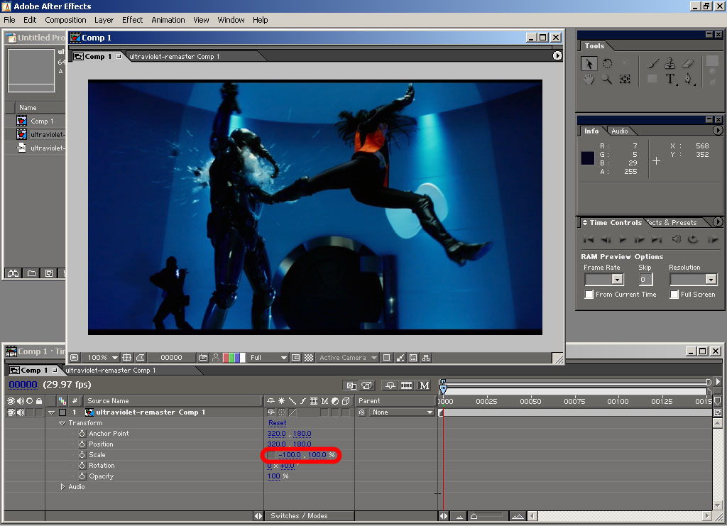Select the Rotation tool in Tools

coord(607,63)
